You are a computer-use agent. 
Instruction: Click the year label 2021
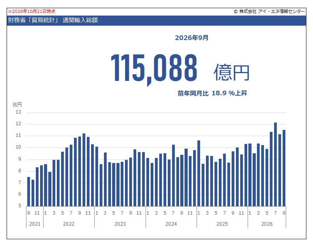(x=35, y=224)
